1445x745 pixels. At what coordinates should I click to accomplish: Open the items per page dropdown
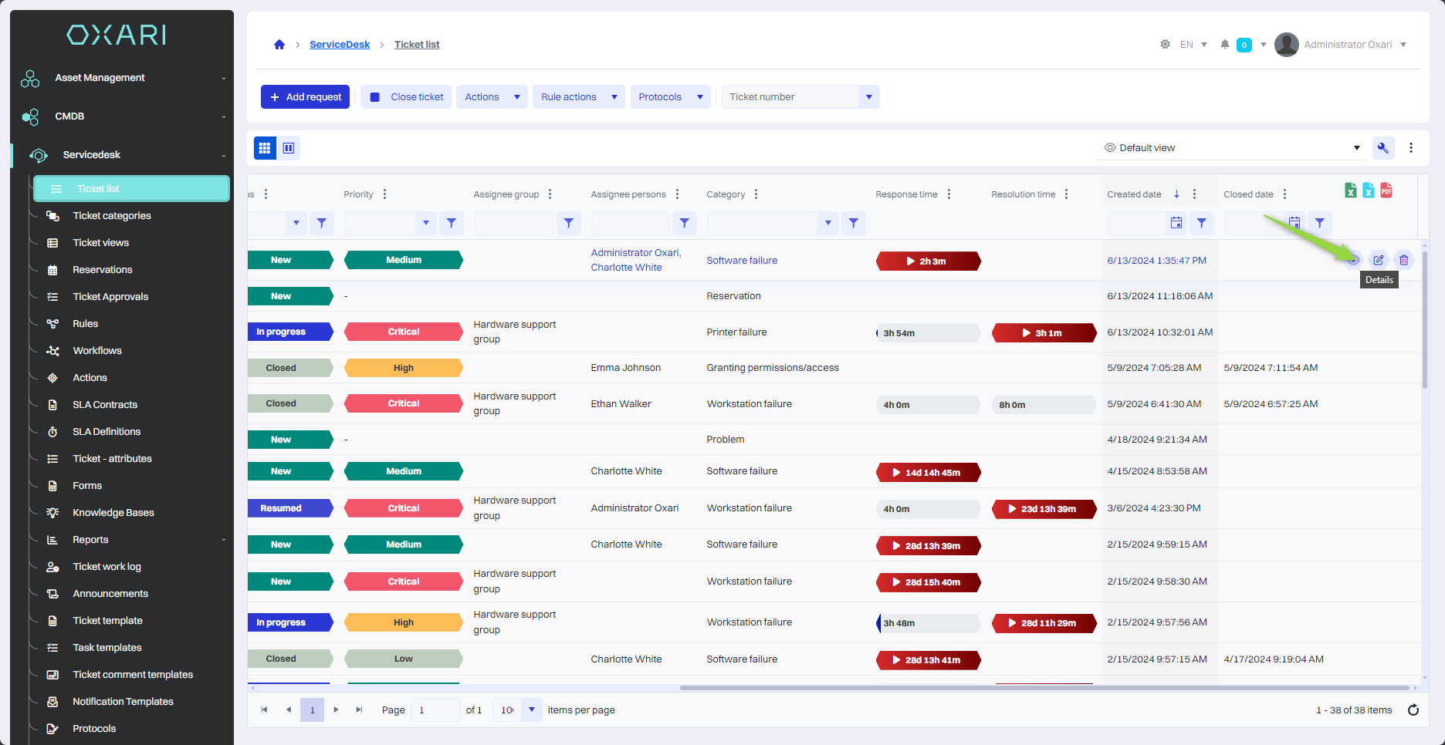[x=531, y=710]
